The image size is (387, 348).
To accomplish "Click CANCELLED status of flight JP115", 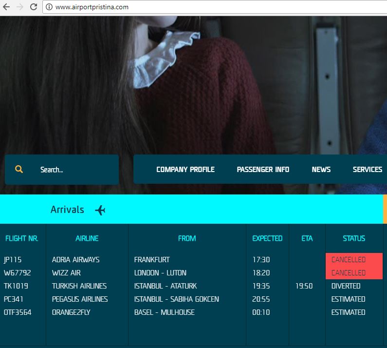I will pos(349,260).
